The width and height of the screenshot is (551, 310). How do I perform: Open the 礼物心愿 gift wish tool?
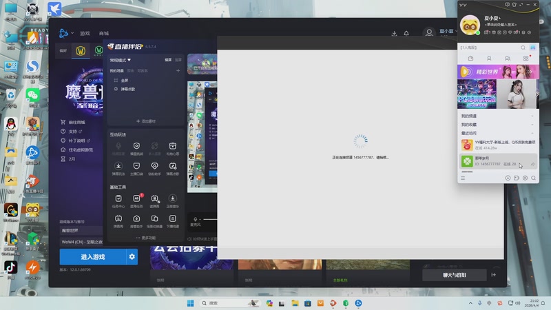tap(173, 148)
